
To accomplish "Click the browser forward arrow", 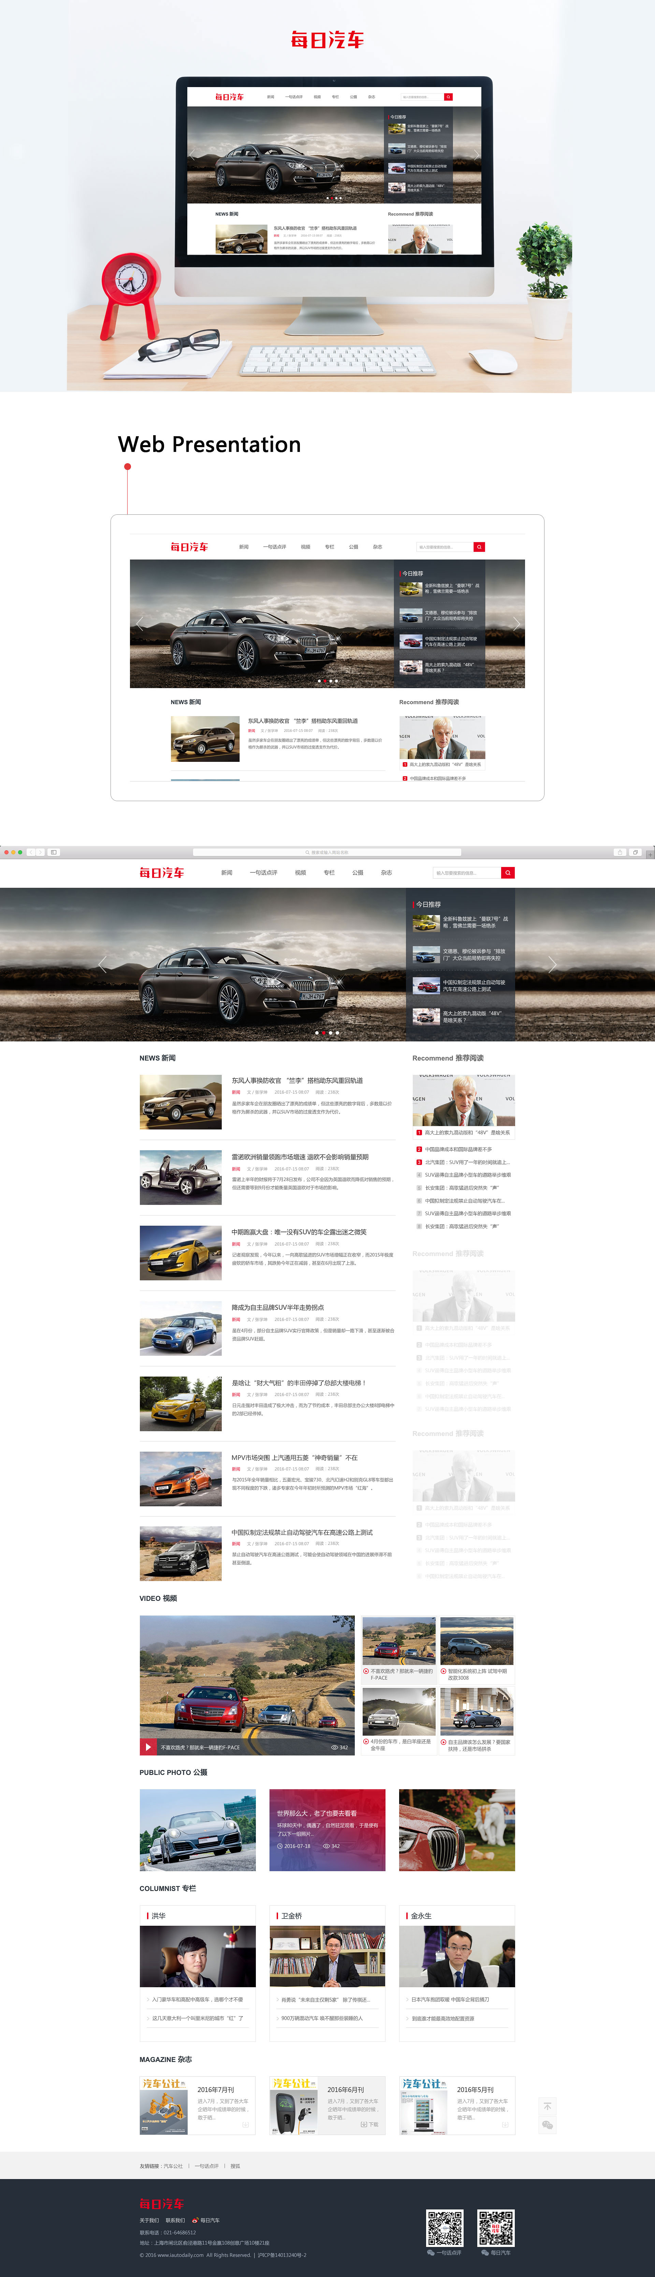I will coord(40,852).
